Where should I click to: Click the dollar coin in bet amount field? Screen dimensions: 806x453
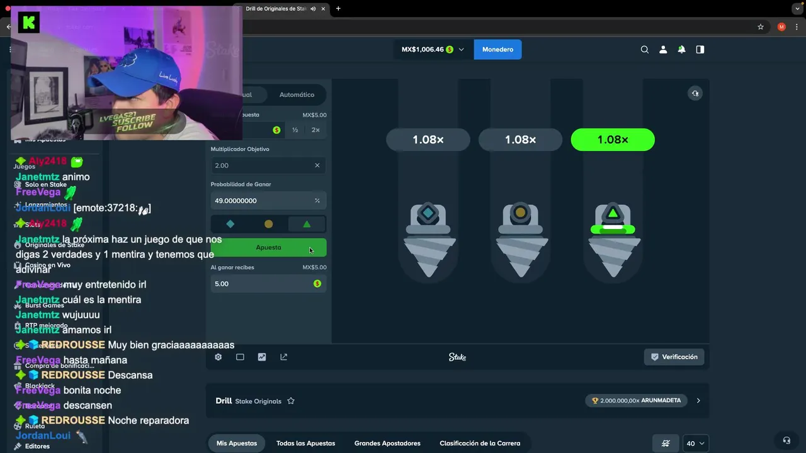276,130
